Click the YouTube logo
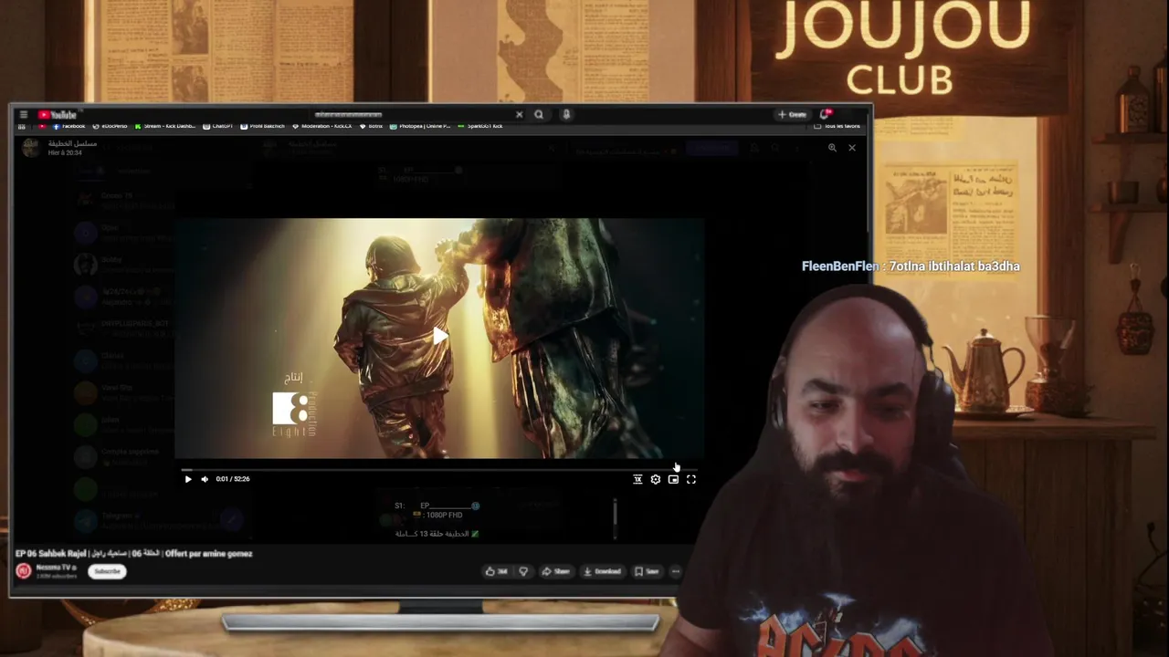This screenshot has height=657, width=1169. (57, 115)
